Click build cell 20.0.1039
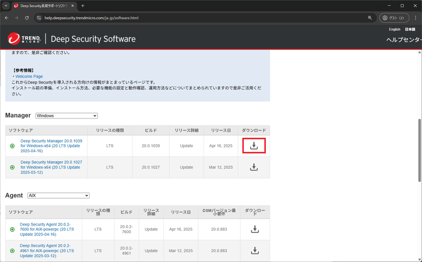The image size is (422, 262). [151, 146]
